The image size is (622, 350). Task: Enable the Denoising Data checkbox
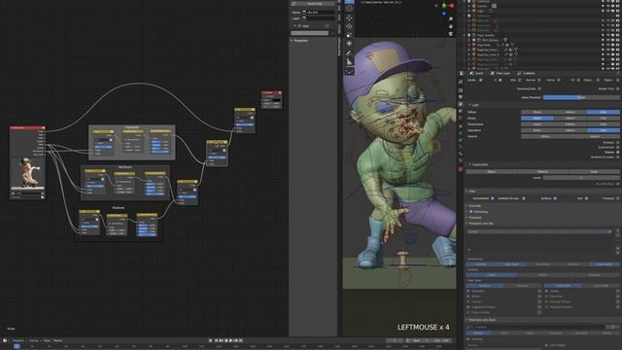coord(539,88)
